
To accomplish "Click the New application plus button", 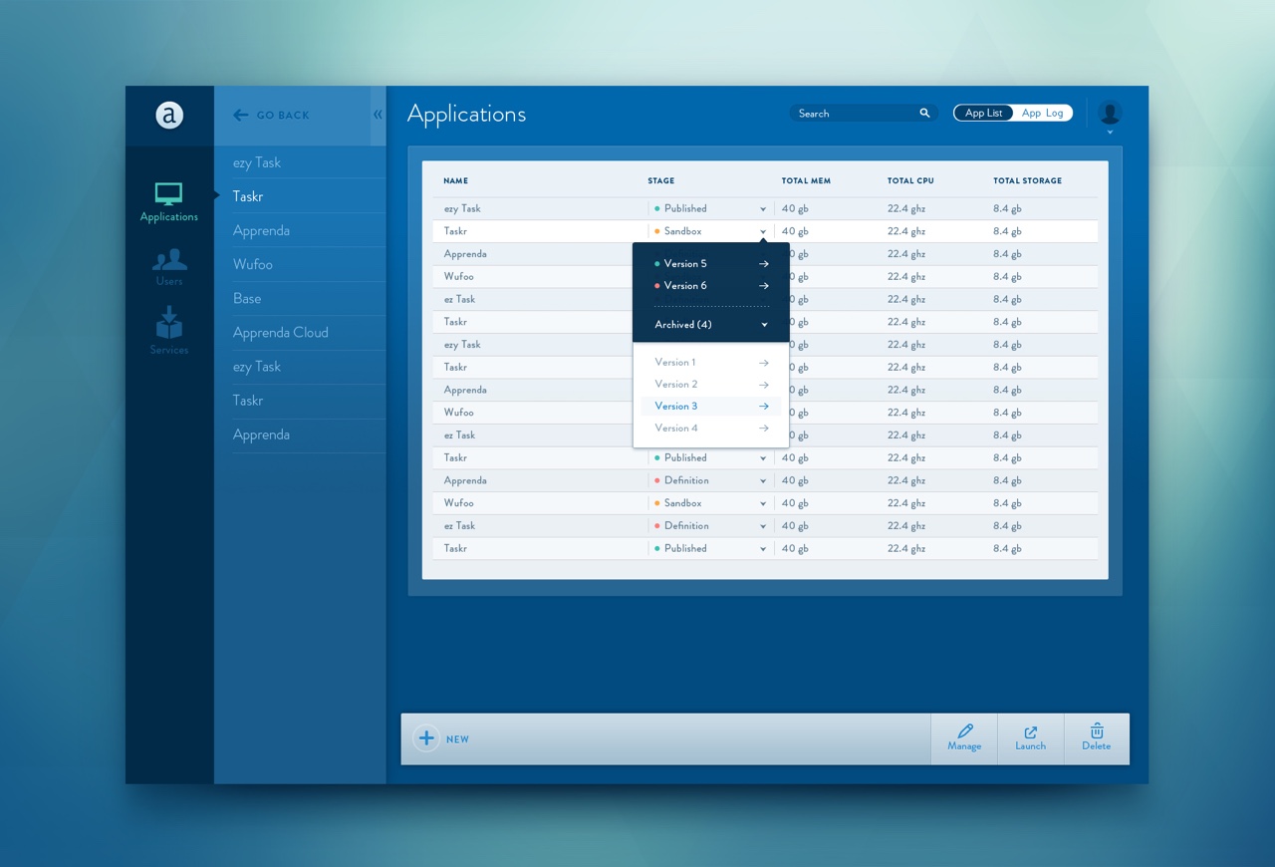I will coord(426,738).
